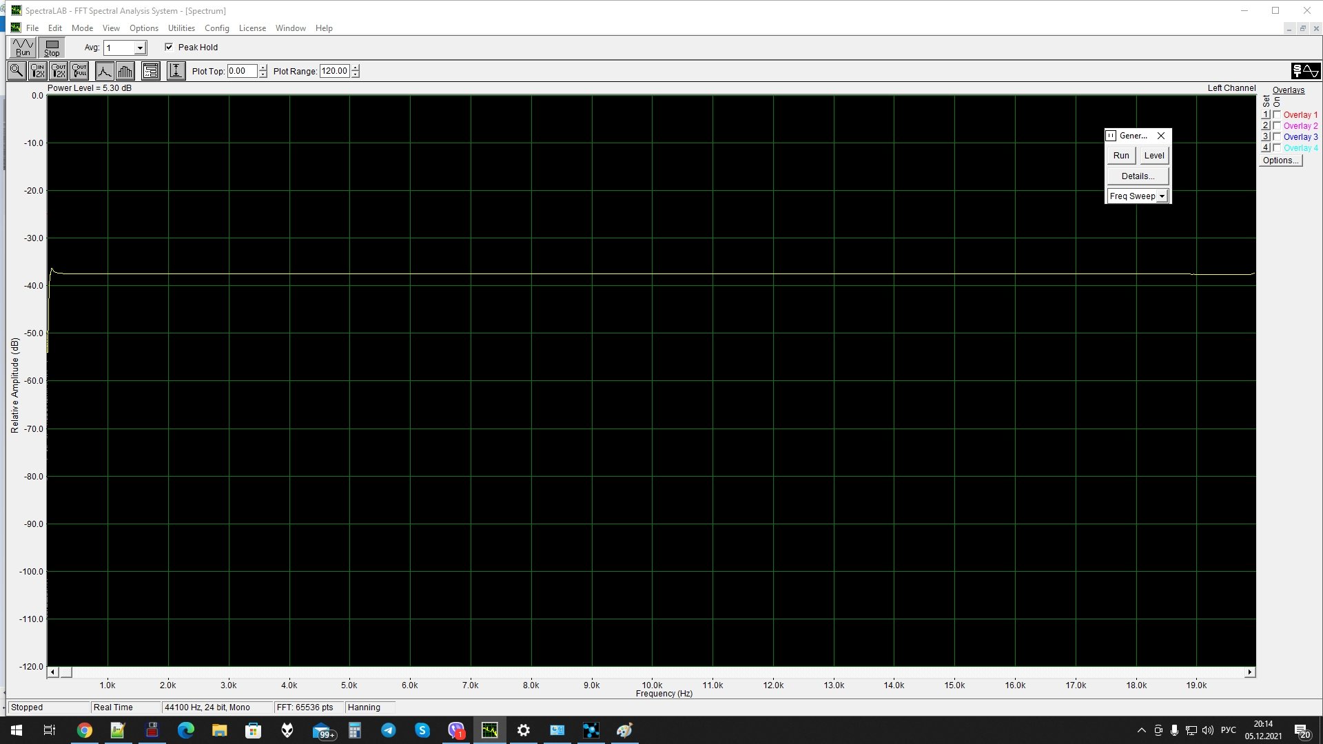Click the overlays Options... button

click(x=1280, y=161)
